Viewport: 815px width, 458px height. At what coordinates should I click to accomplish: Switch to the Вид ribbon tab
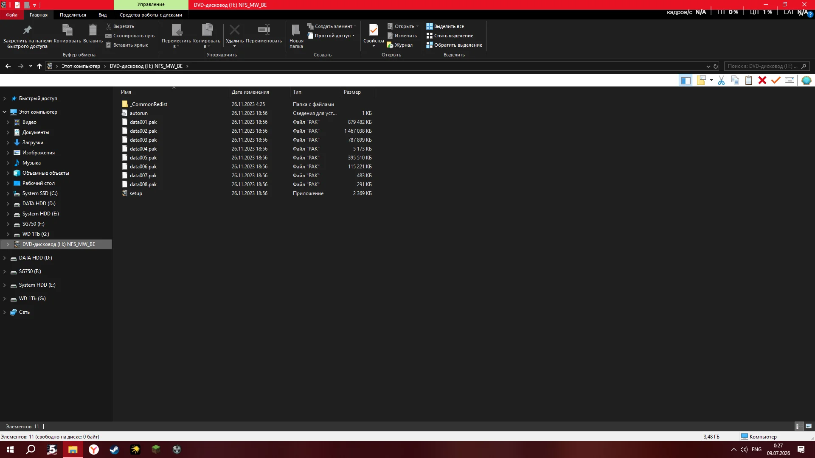103,15
